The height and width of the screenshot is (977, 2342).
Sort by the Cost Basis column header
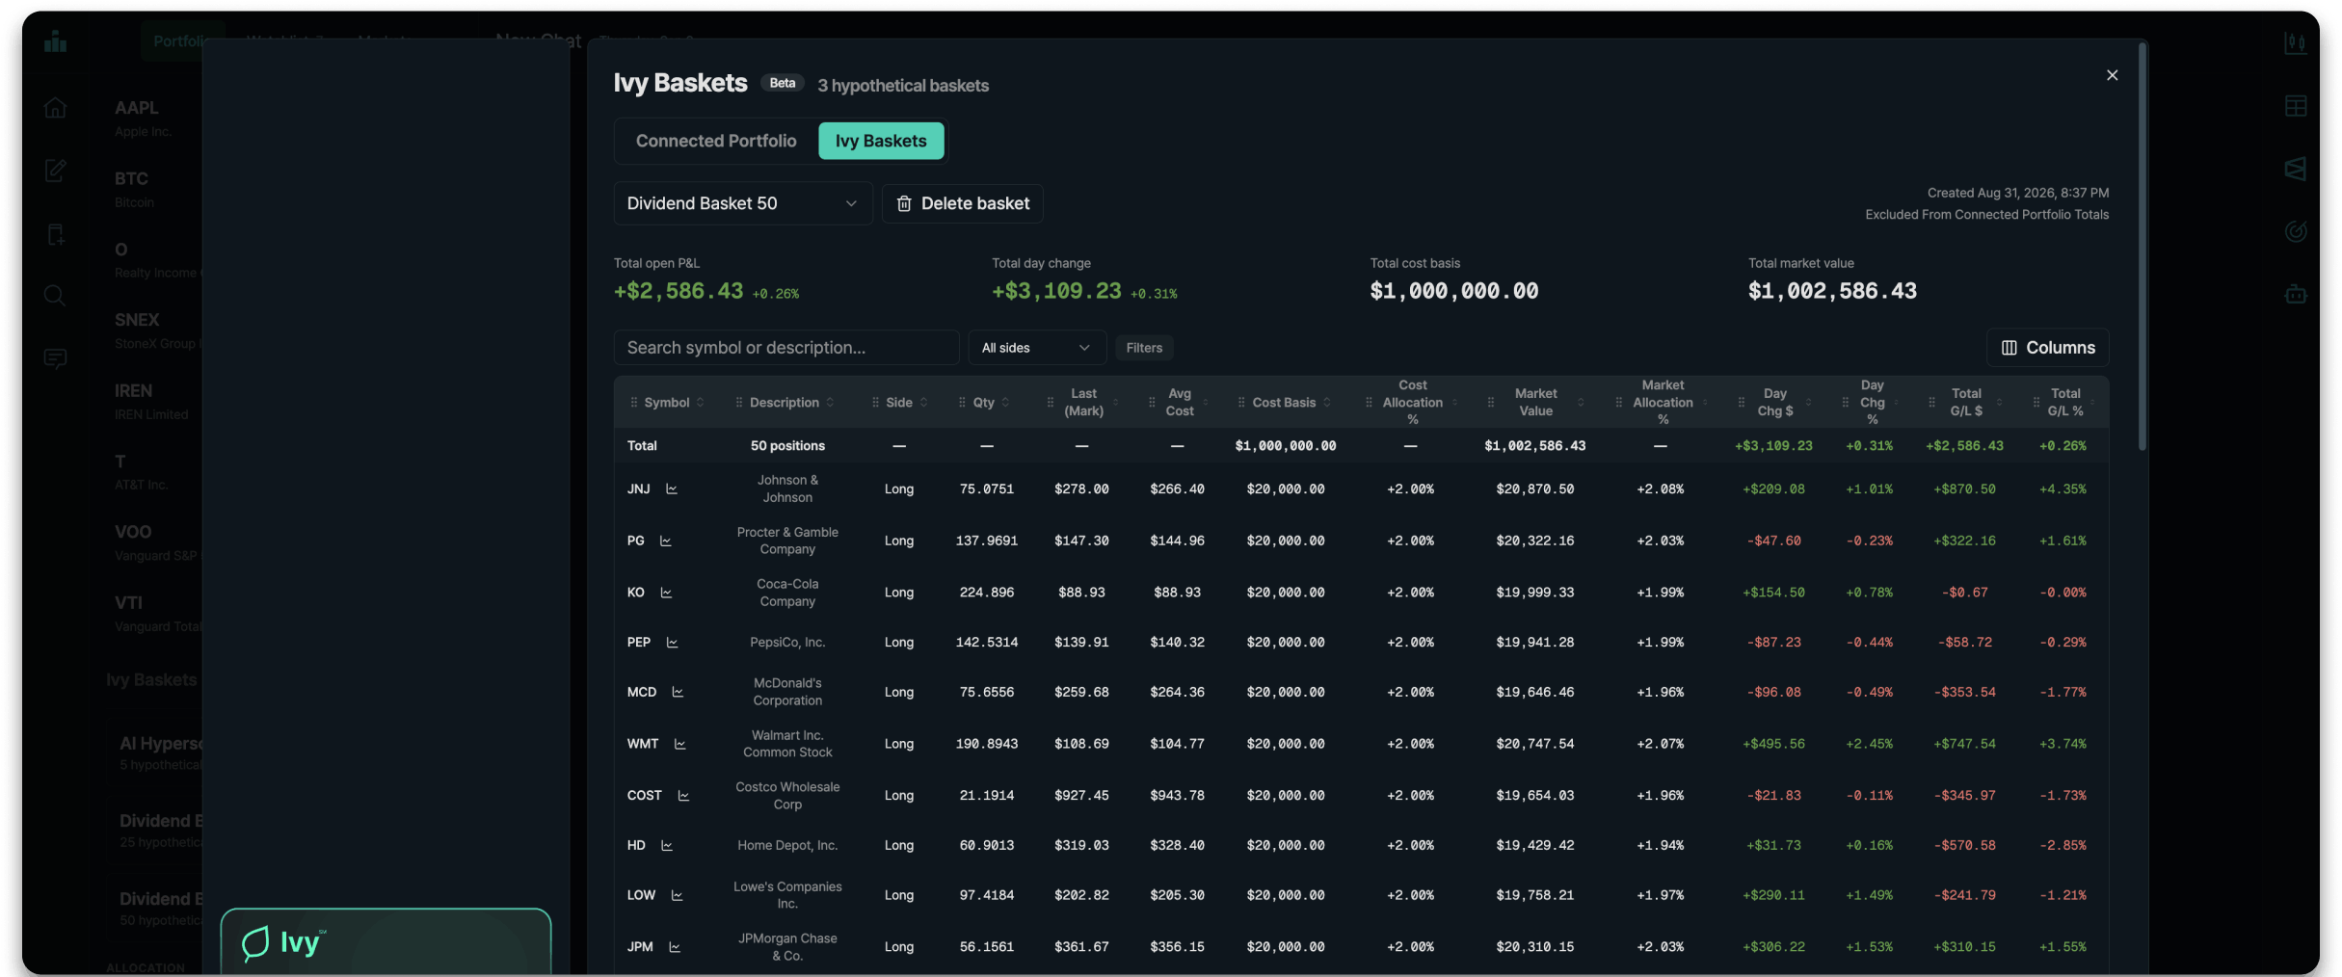[x=1284, y=403]
